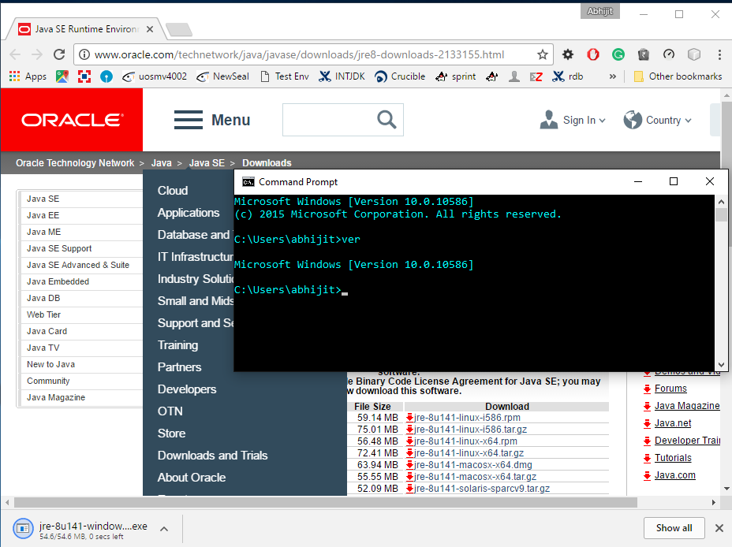The width and height of the screenshot is (732, 547).
Task: Open the Oracle hamburger Menu
Action: tap(212, 120)
